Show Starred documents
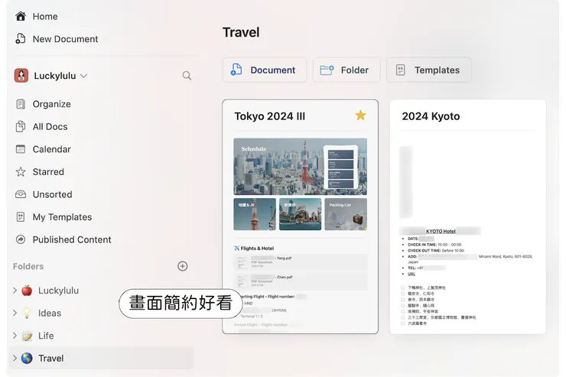Image resolution: width=566 pixels, height=377 pixels. [48, 172]
